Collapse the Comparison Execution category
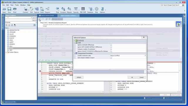This screenshot has height=106, width=188. pyautogui.click(x=75, y=53)
